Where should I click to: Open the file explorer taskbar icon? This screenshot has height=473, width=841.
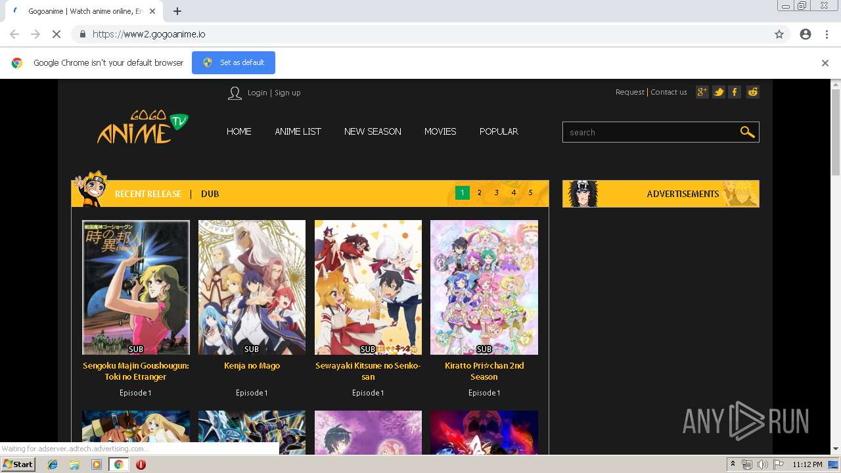click(x=74, y=464)
